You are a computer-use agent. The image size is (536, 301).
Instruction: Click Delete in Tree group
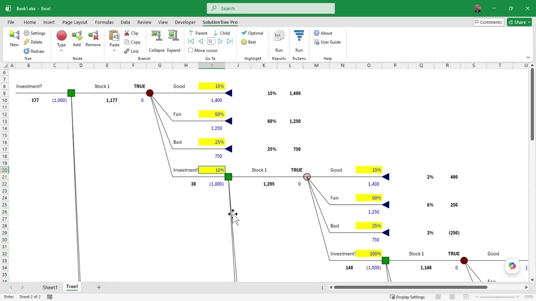pos(33,42)
